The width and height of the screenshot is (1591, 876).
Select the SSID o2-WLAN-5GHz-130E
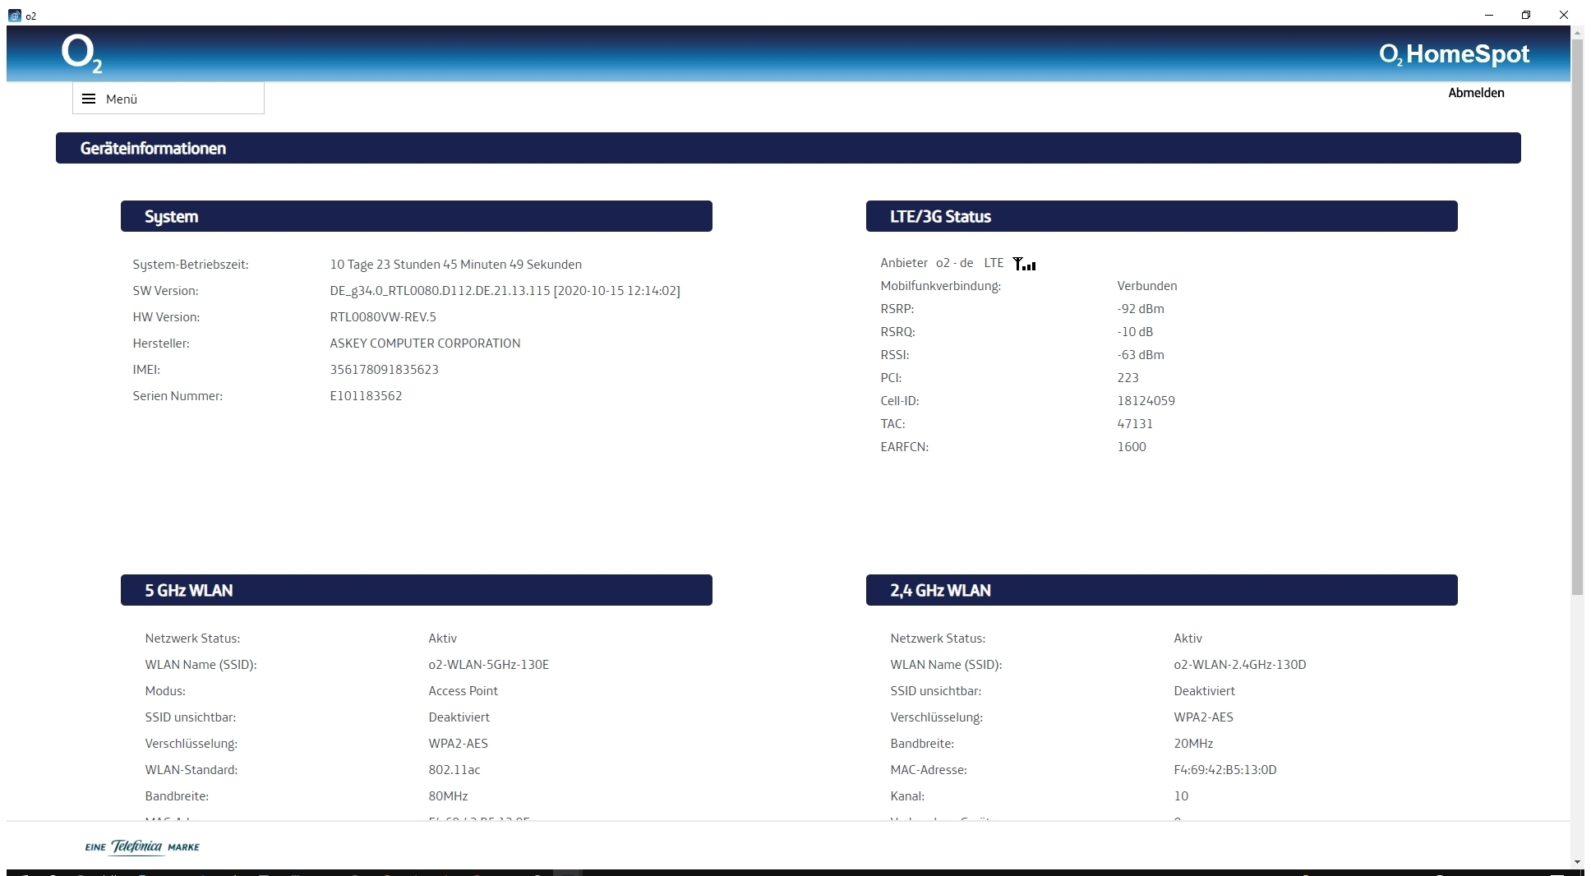pos(489,665)
